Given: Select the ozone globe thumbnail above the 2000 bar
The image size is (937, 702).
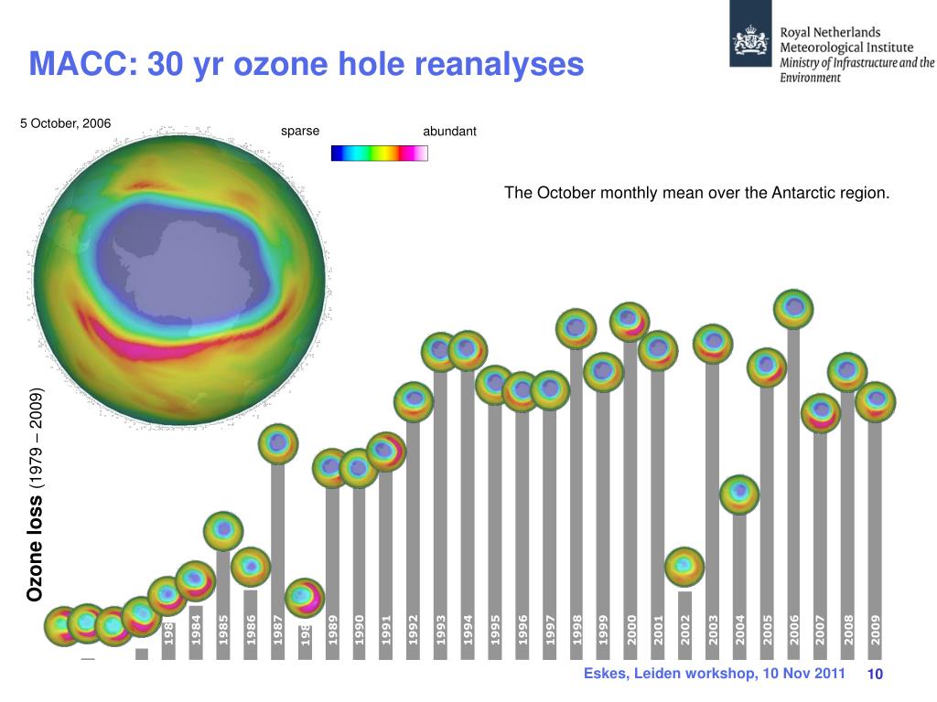Looking at the screenshot, I should [x=630, y=322].
